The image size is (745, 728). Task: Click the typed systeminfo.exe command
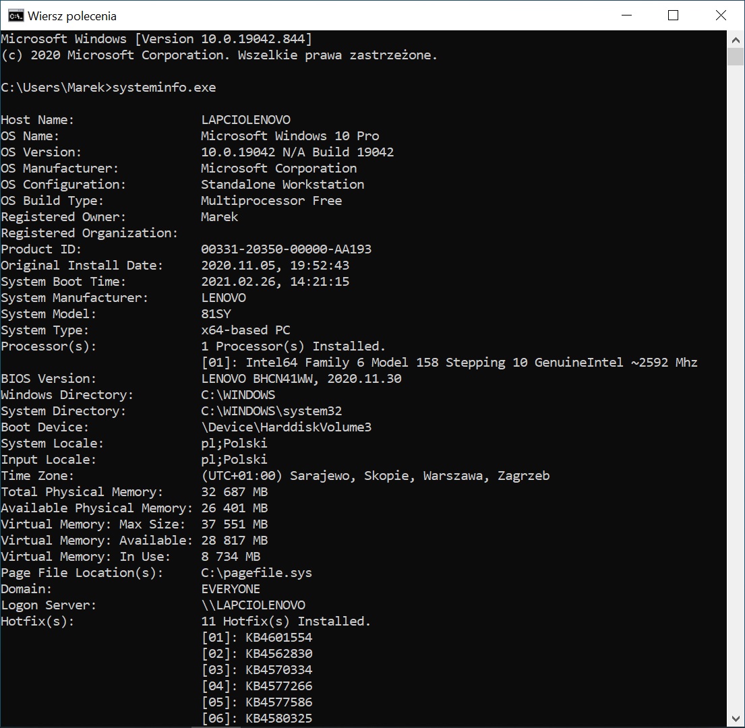click(164, 88)
